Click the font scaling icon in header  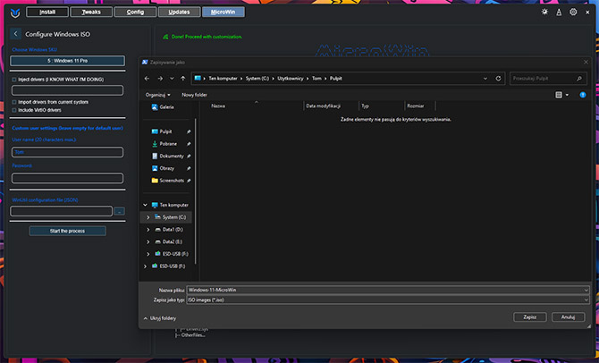click(559, 13)
